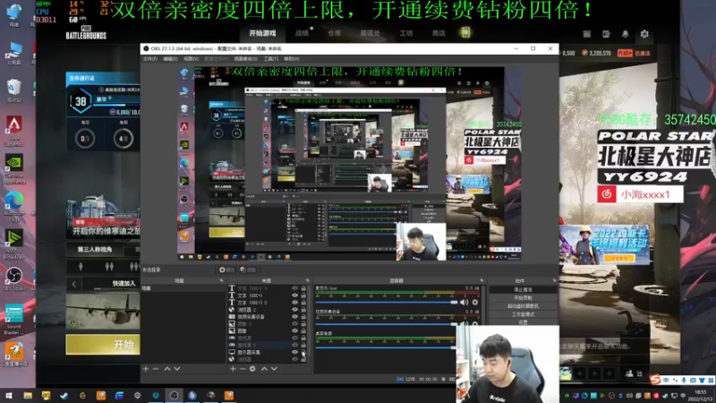716x403 pixels.
Task: Adjust 麦克风/Aux volume slider
Action: [x=387, y=302]
